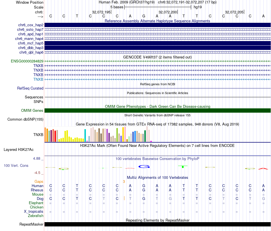
Task: Open Multiz Alignments of 100 Vertebrates title
Action: tap(157, 178)
